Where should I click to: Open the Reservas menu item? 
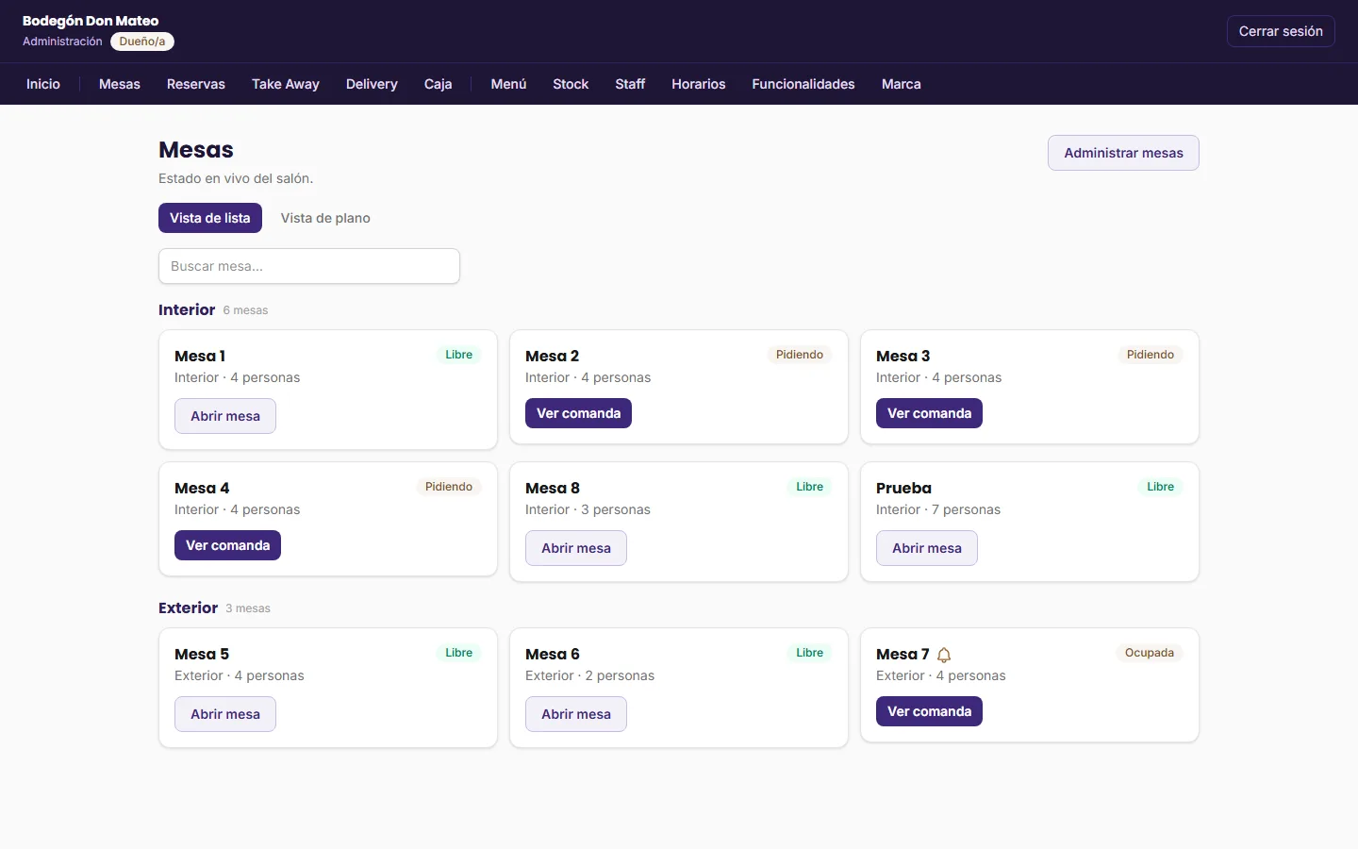click(196, 84)
